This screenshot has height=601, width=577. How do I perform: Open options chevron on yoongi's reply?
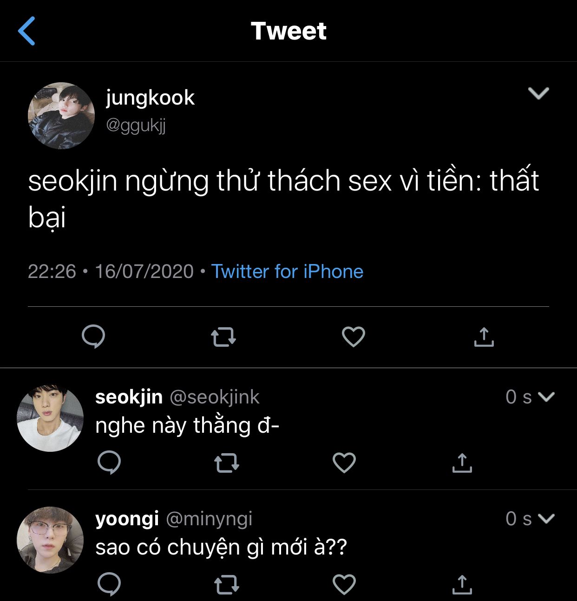coord(546,519)
